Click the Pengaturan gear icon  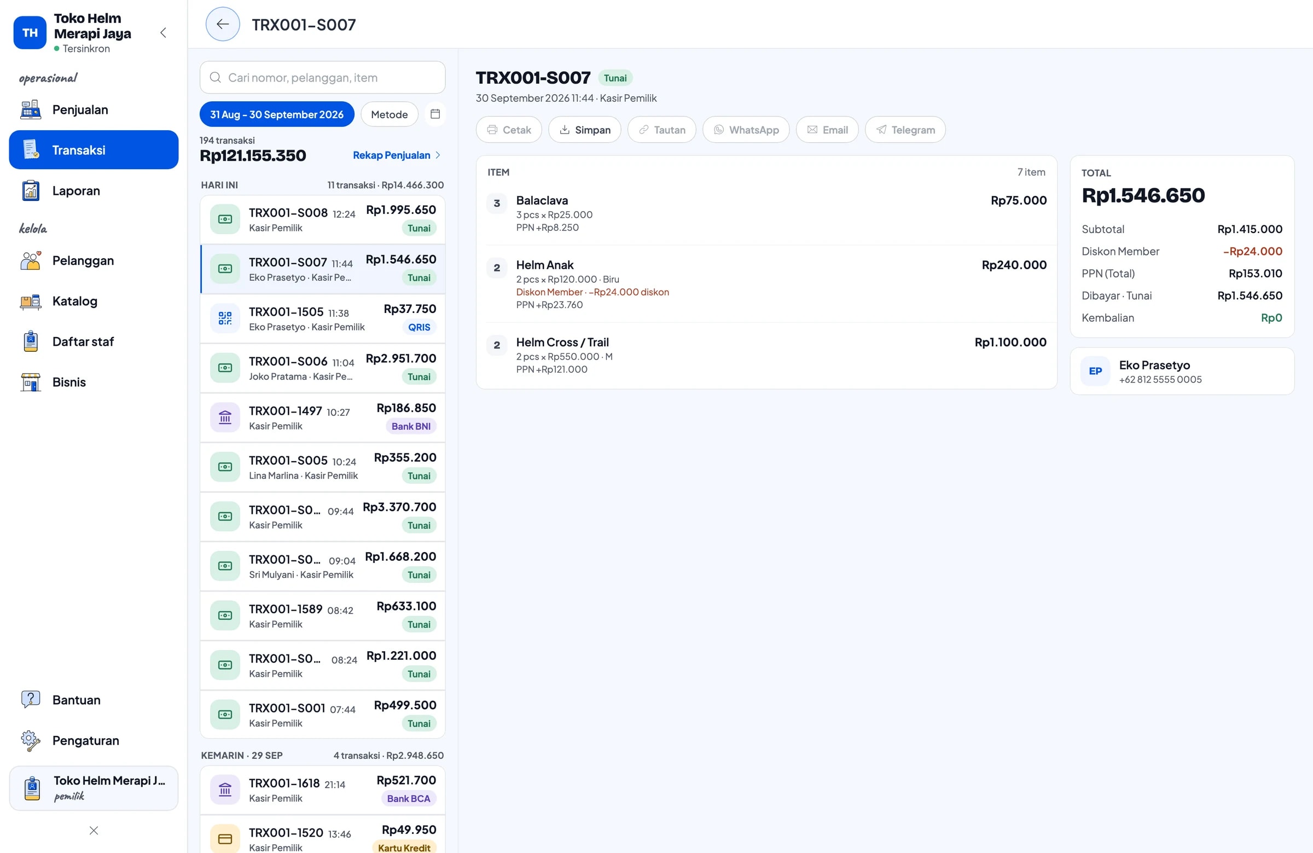click(31, 740)
